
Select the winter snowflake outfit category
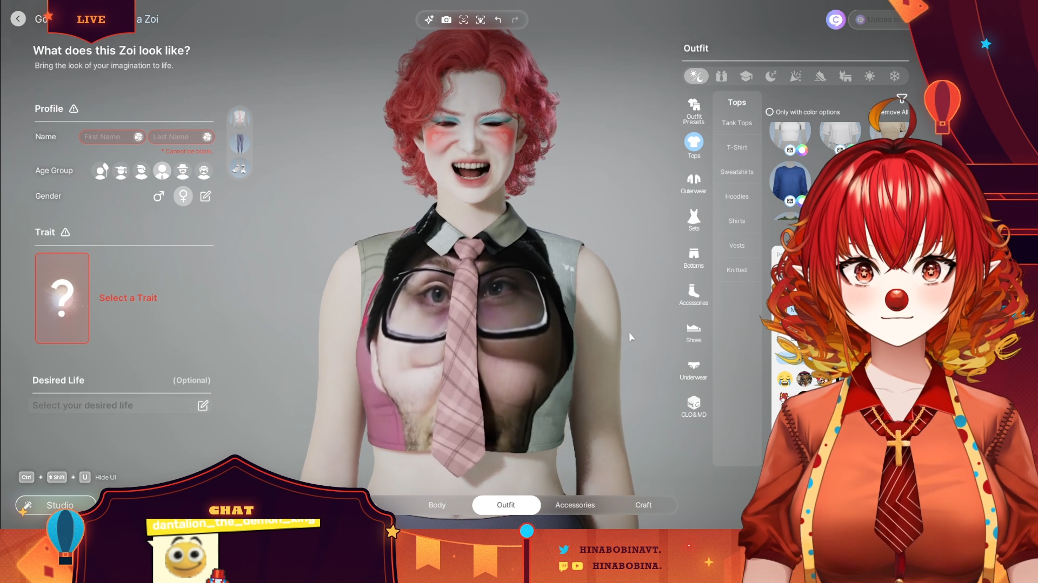point(895,76)
